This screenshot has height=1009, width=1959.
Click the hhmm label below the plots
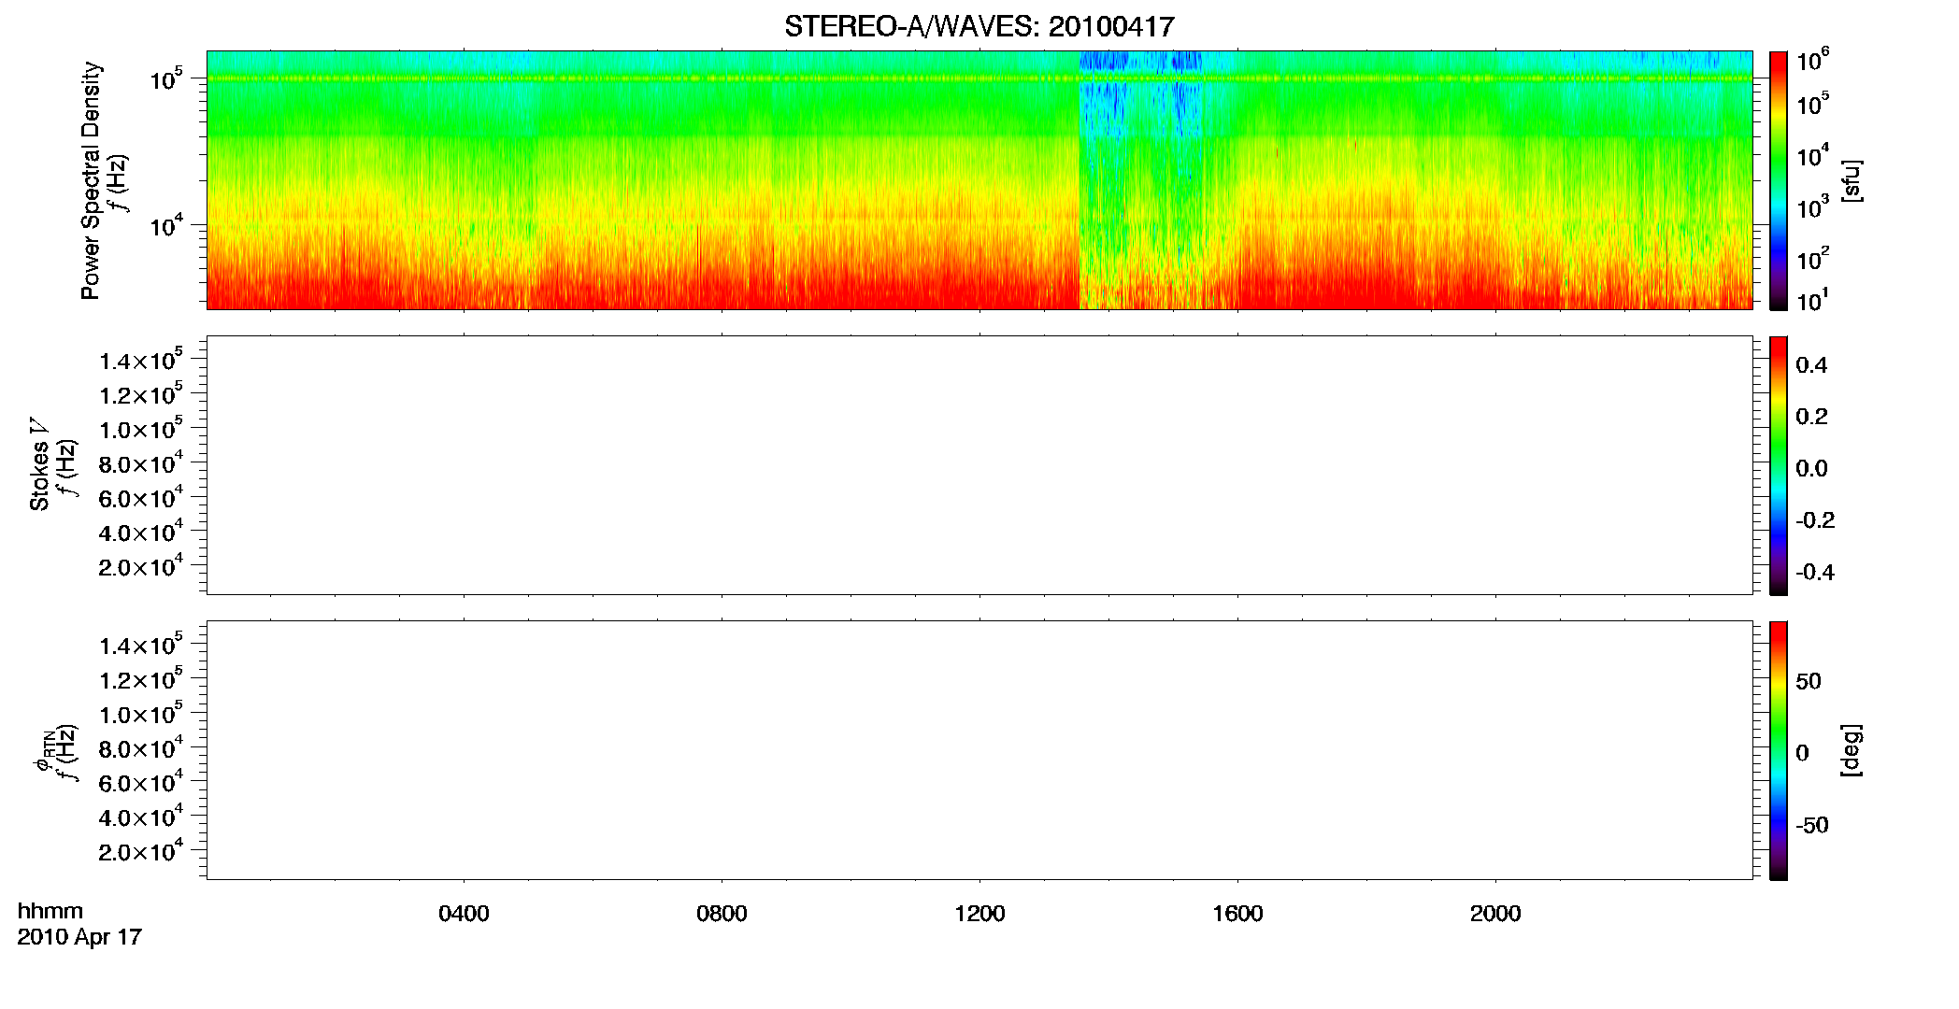coord(50,911)
